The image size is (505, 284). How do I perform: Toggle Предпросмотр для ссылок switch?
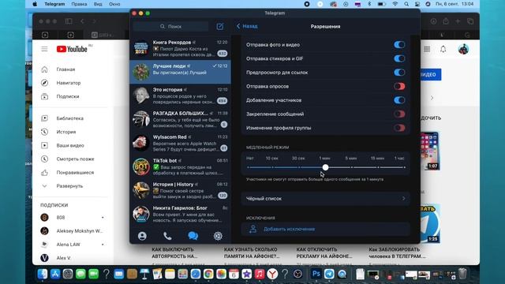(x=399, y=73)
